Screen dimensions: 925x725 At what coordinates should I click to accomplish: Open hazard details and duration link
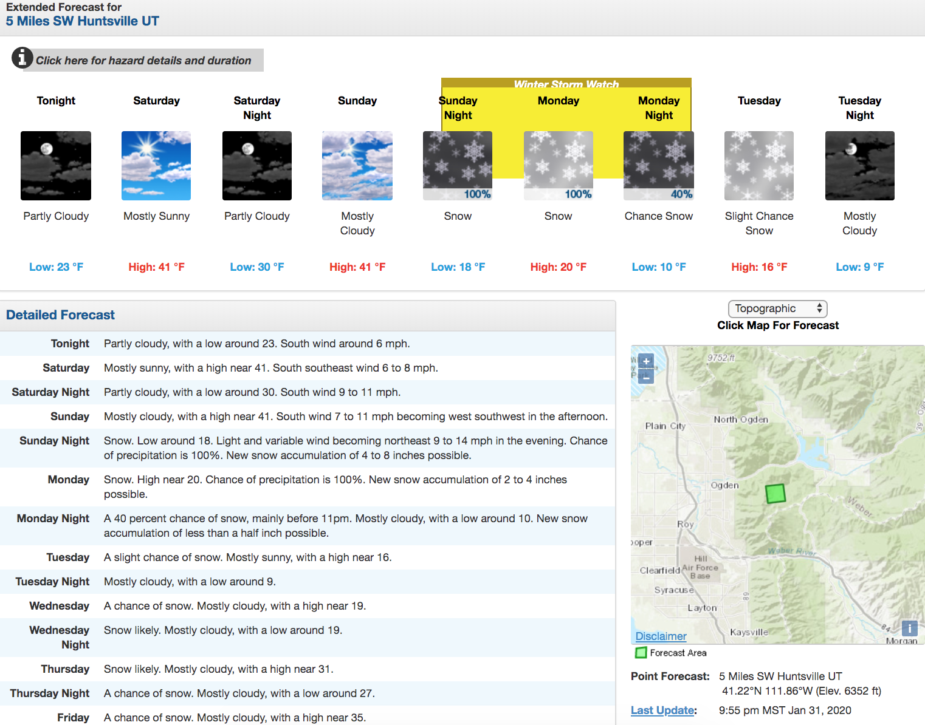point(143,61)
